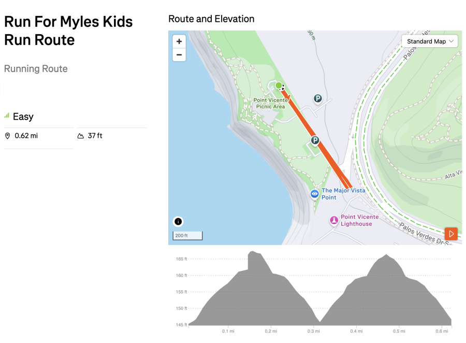Click the orange play route button
466x343 pixels.
[451, 234]
